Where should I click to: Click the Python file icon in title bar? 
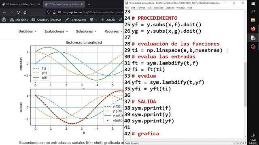point(127,3)
